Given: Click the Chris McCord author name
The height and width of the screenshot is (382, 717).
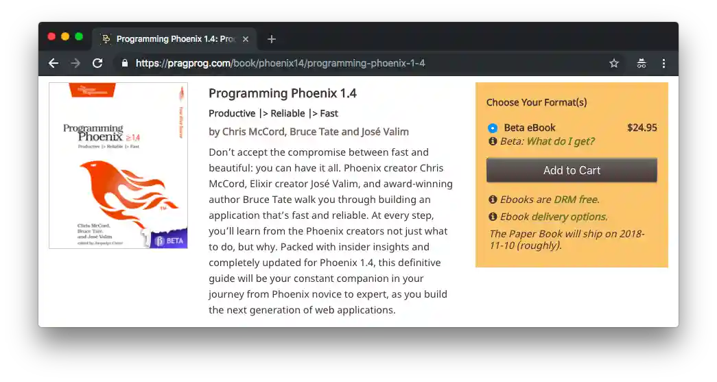Looking at the screenshot, I should click(253, 132).
